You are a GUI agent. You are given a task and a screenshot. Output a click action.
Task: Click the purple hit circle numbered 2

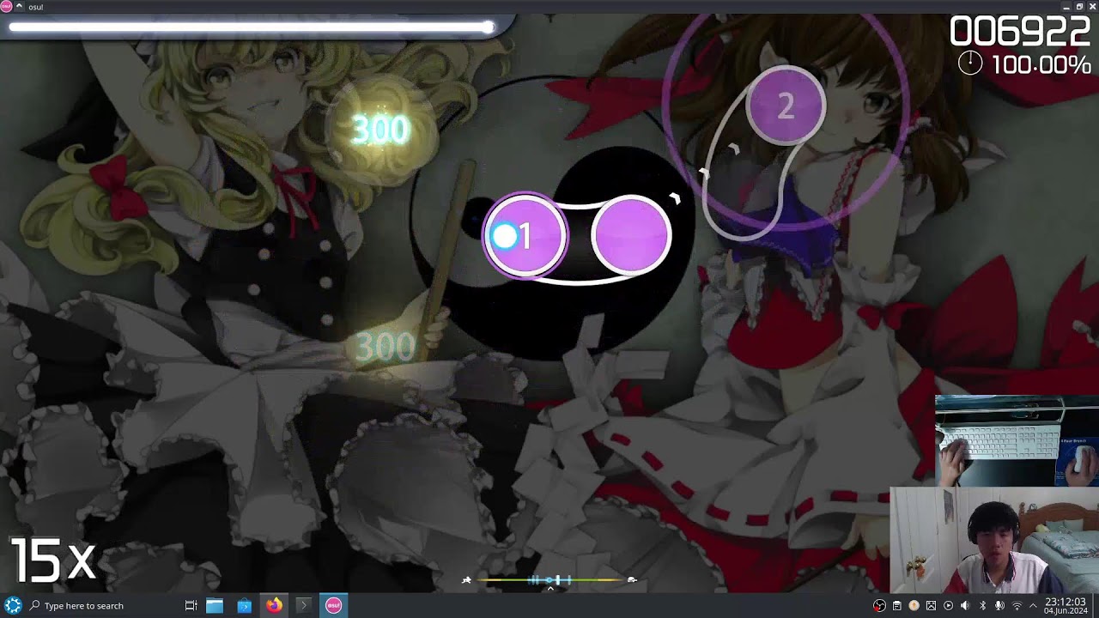click(786, 106)
